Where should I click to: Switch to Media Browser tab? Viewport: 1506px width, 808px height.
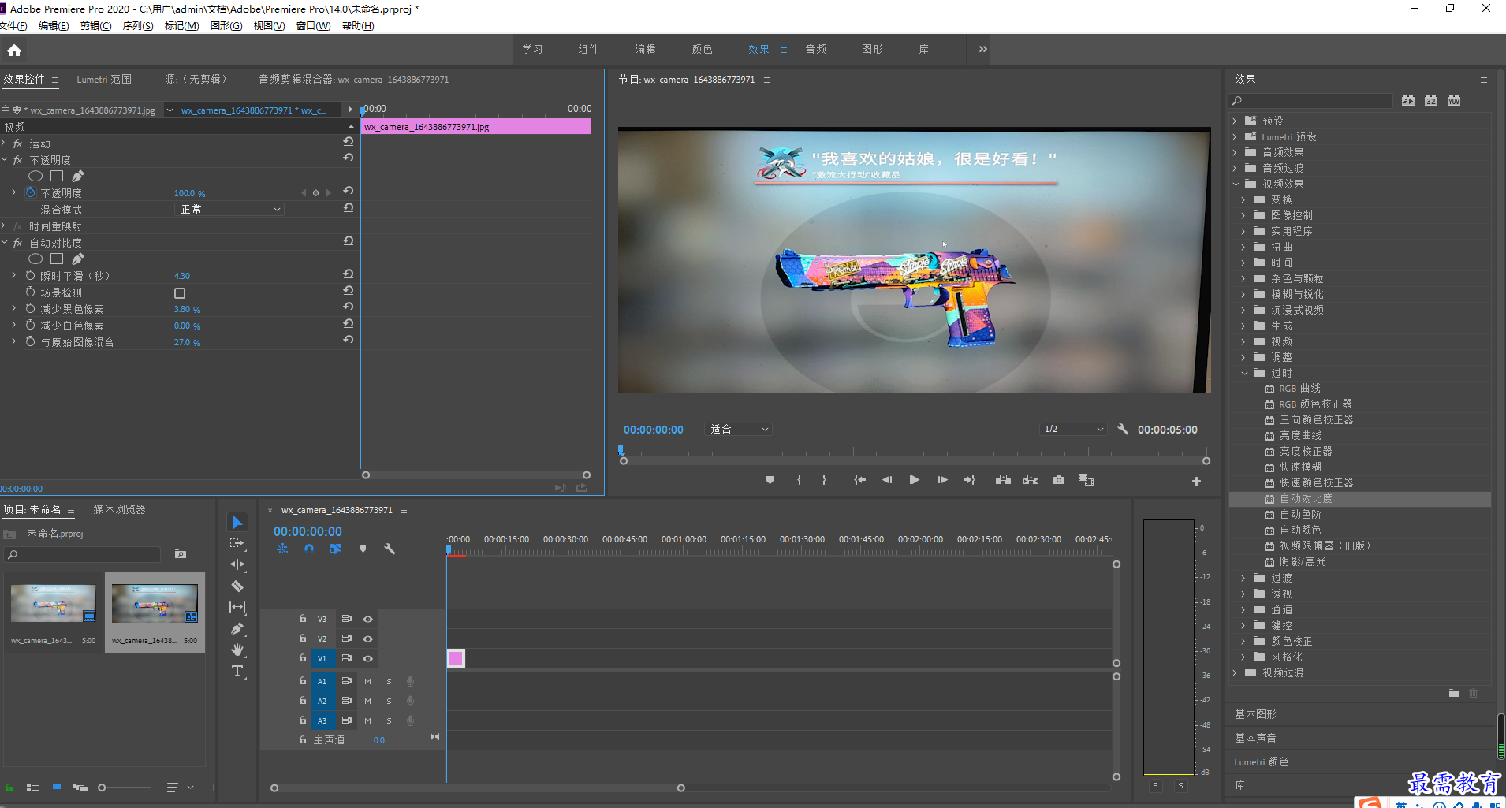pyautogui.click(x=119, y=509)
